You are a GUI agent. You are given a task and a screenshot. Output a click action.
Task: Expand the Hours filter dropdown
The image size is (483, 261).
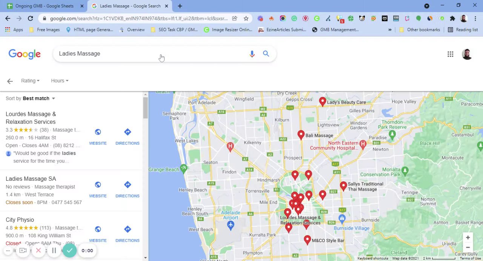click(60, 81)
